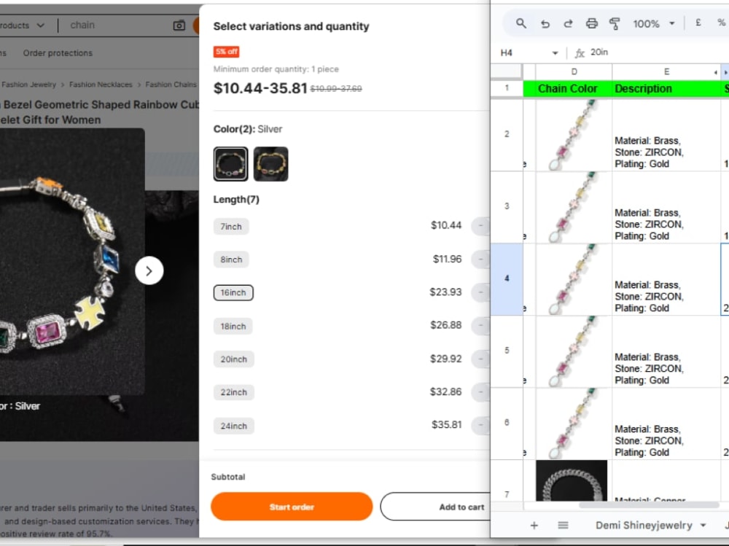729x546 pixels.
Task: Select row 3 header in spreadsheet
Action: [x=507, y=206]
